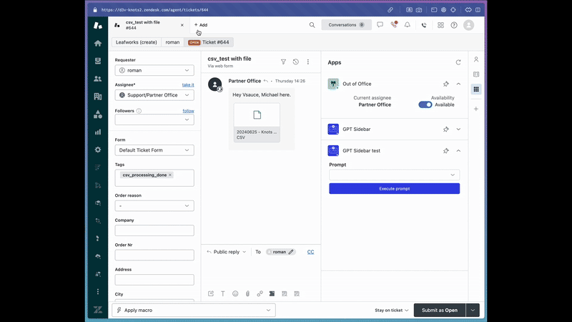Open the chat bubble icon
Screen dimensions: 572x322
pyautogui.click(x=380, y=25)
